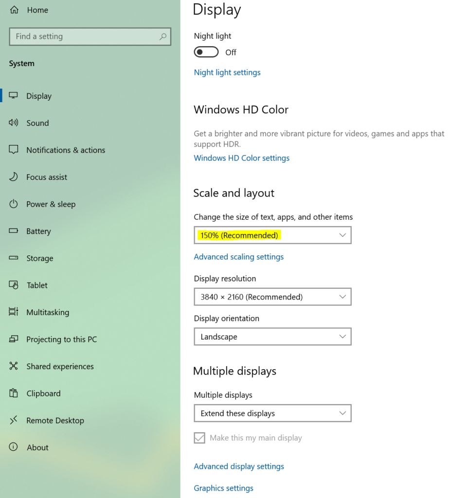Click the Power & sleep icon
Screen dimensions: 452x498
tap(14, 204)
